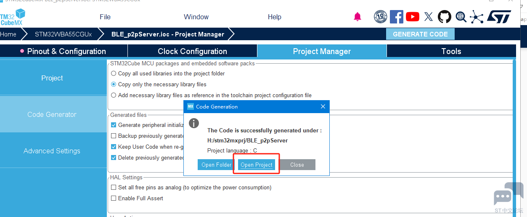527x217 pixels.
Task: Open the GitHub icon link
Action: tap(445, 17)
